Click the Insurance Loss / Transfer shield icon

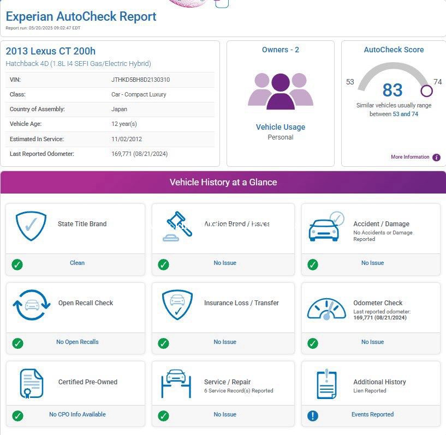coord(177,305)
